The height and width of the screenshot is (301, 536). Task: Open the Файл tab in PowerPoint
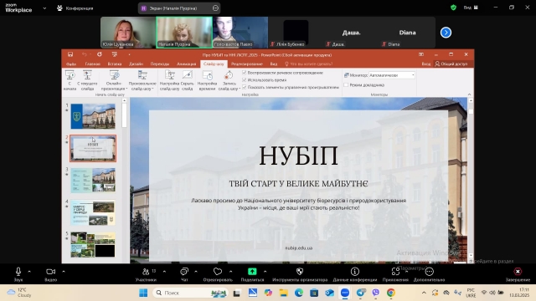71,64
